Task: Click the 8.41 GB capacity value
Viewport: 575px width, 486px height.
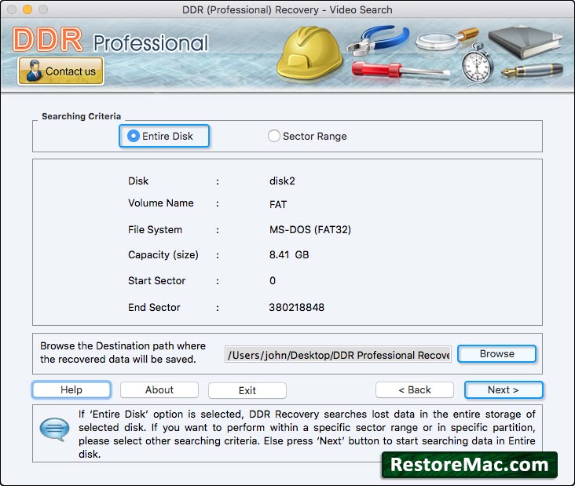Action: 289,254
